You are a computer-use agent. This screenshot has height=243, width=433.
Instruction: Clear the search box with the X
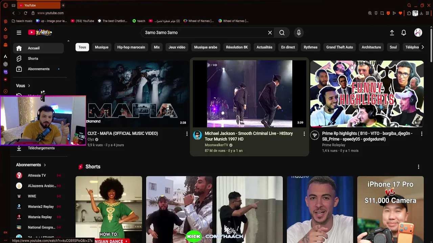[270, 33]
